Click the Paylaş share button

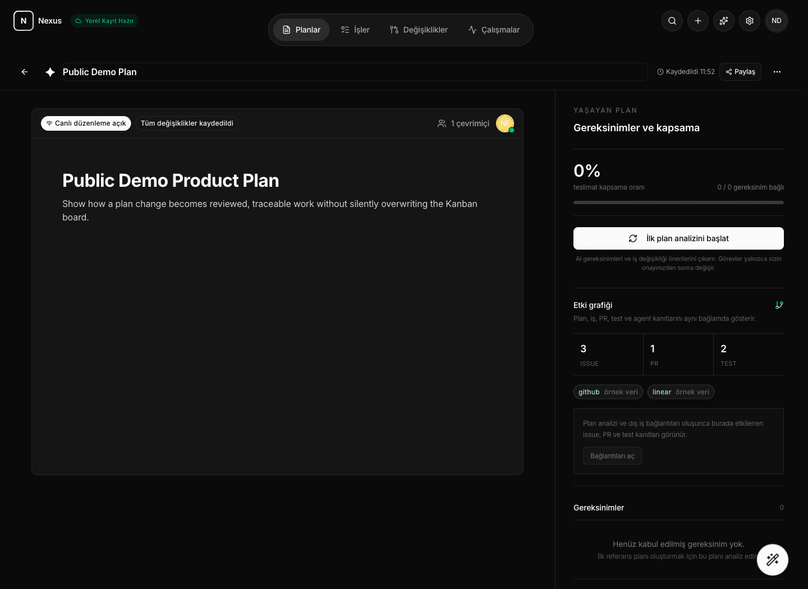pyautogui.click(x=740, y=72)
